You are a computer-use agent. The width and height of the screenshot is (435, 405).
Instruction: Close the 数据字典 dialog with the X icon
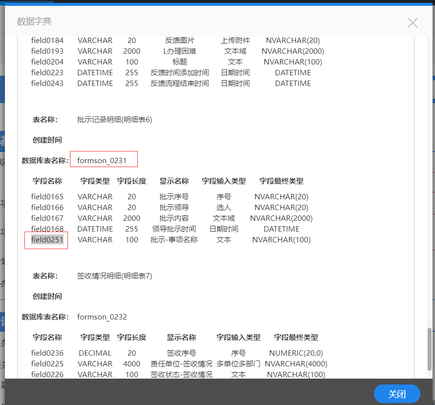pos(413,22)
